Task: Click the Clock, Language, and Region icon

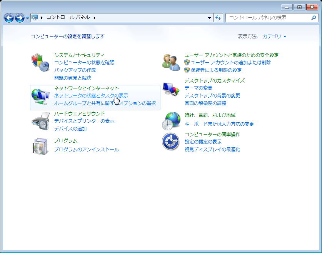Action: tap(171, 121)
